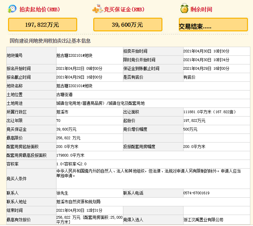Image resolution: width=253 pixels, height=226 pixels.
Task: Click the 容积率 plot ratio value
Action: point(71,164)
